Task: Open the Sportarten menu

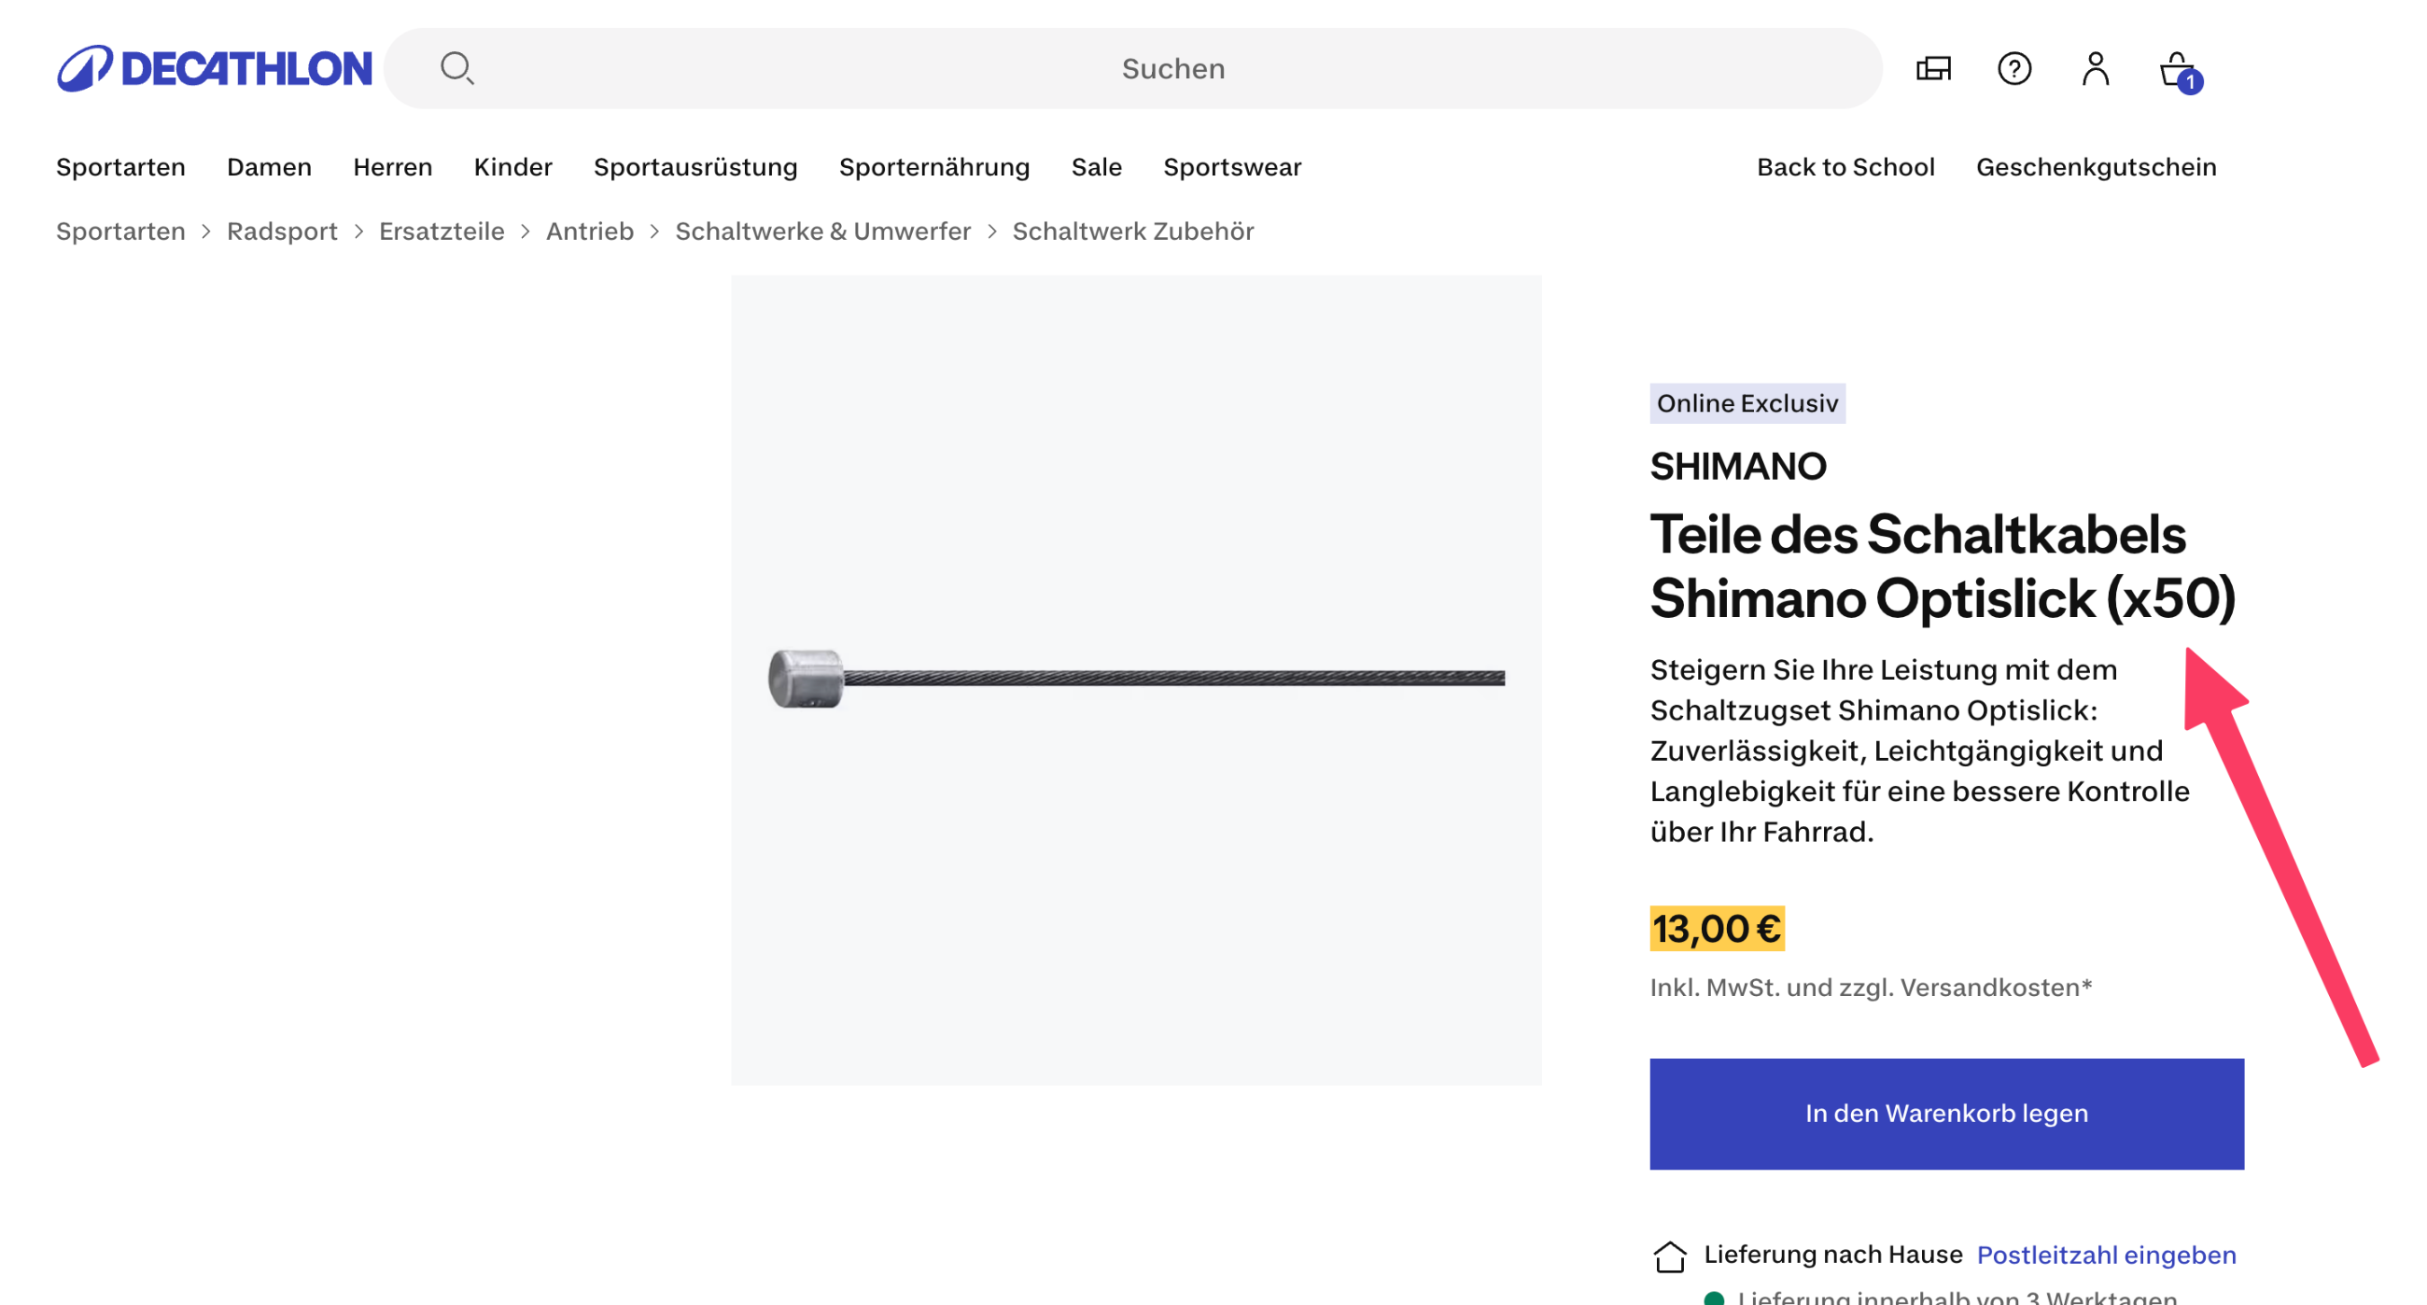Action: coord(120,167)
